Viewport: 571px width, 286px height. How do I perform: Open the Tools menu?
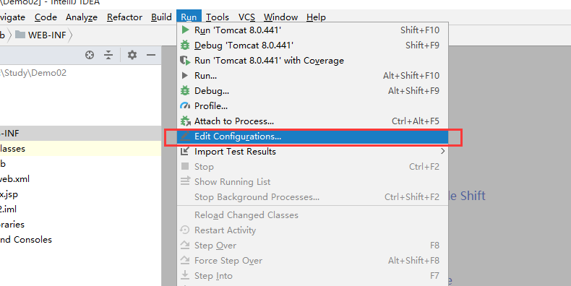pyautogui.click(x=218, y=17)
